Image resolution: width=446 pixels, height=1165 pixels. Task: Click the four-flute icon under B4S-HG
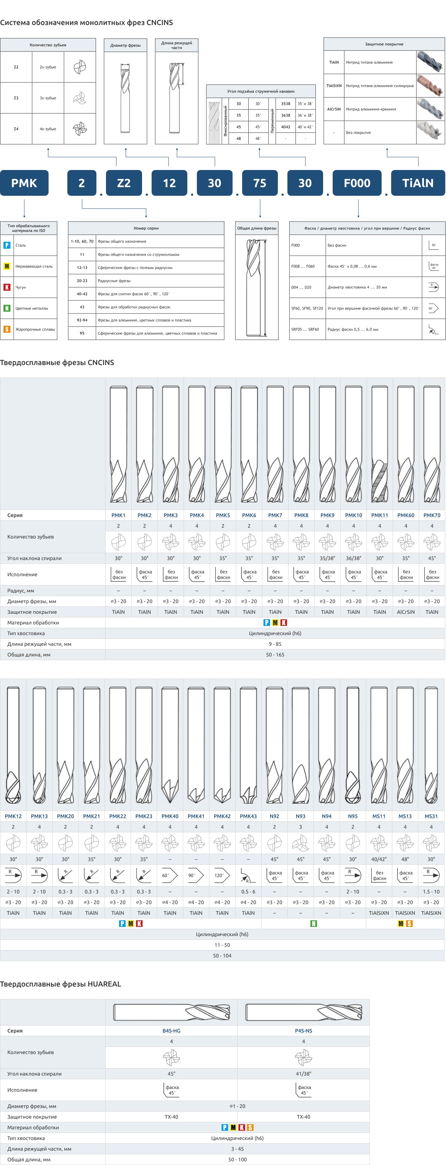(x=171, y=1057)
